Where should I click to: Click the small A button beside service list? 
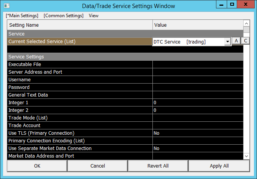pos(237,41)
